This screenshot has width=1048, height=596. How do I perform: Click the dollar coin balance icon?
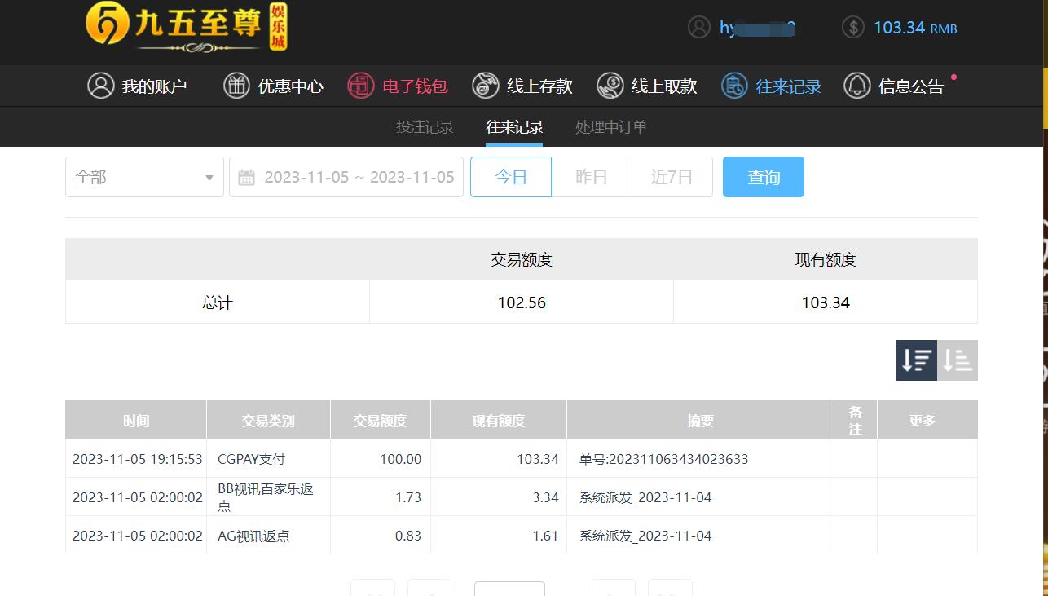click(852, 28)
